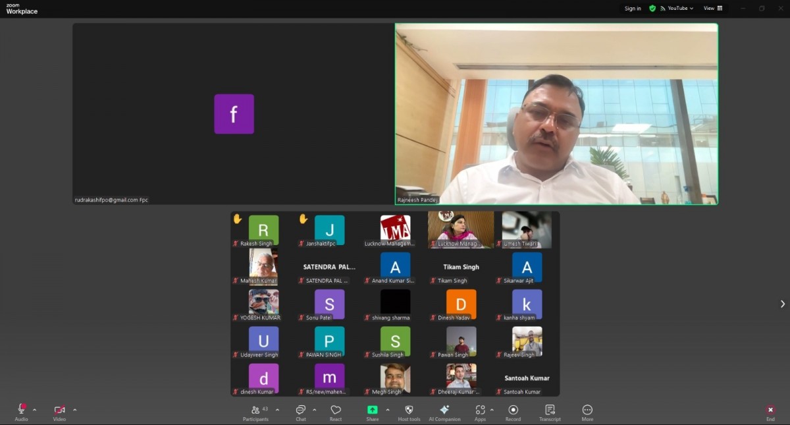Open the View layout menu
Screen dimensions: 790x425
point(713,9)
